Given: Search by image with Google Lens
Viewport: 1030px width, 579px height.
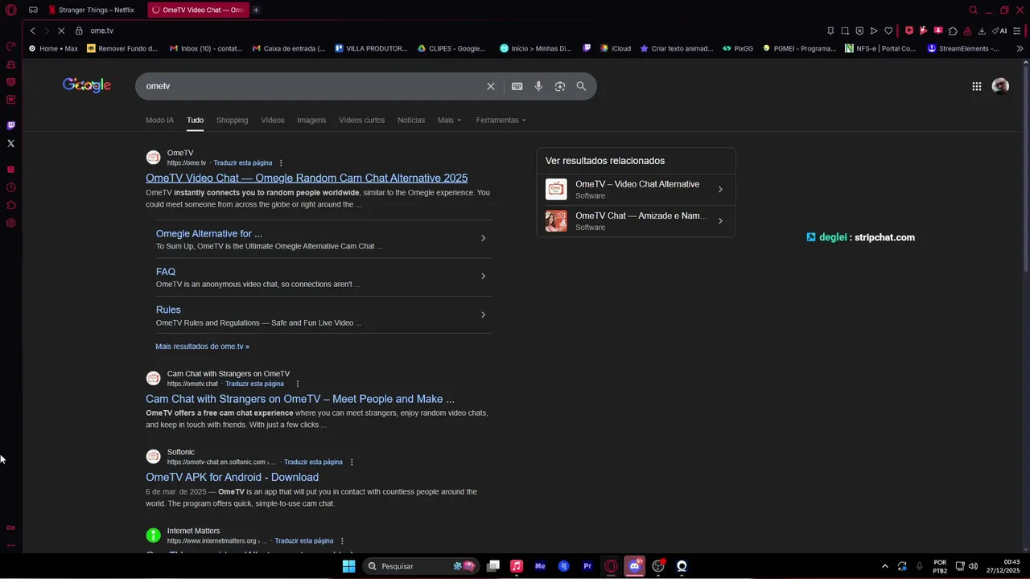Looking at the screenshot, I should tap(560, 86).
